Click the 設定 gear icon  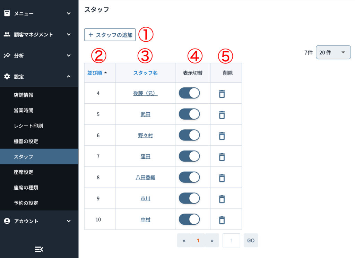7,77
